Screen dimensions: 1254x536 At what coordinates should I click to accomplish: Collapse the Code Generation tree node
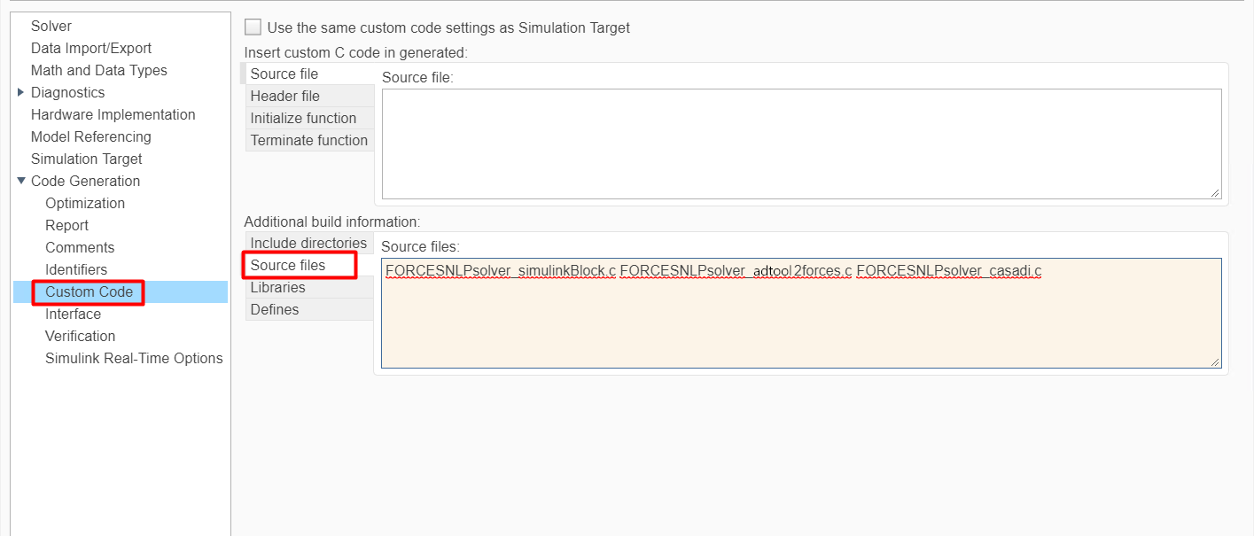[x=21, y=181]
